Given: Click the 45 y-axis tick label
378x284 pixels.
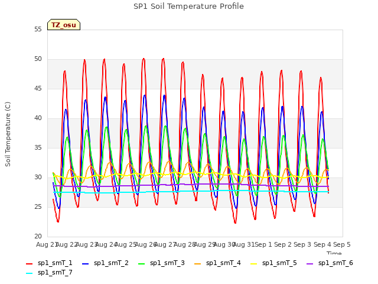Looking at the screenshot, I should (38, 89).
